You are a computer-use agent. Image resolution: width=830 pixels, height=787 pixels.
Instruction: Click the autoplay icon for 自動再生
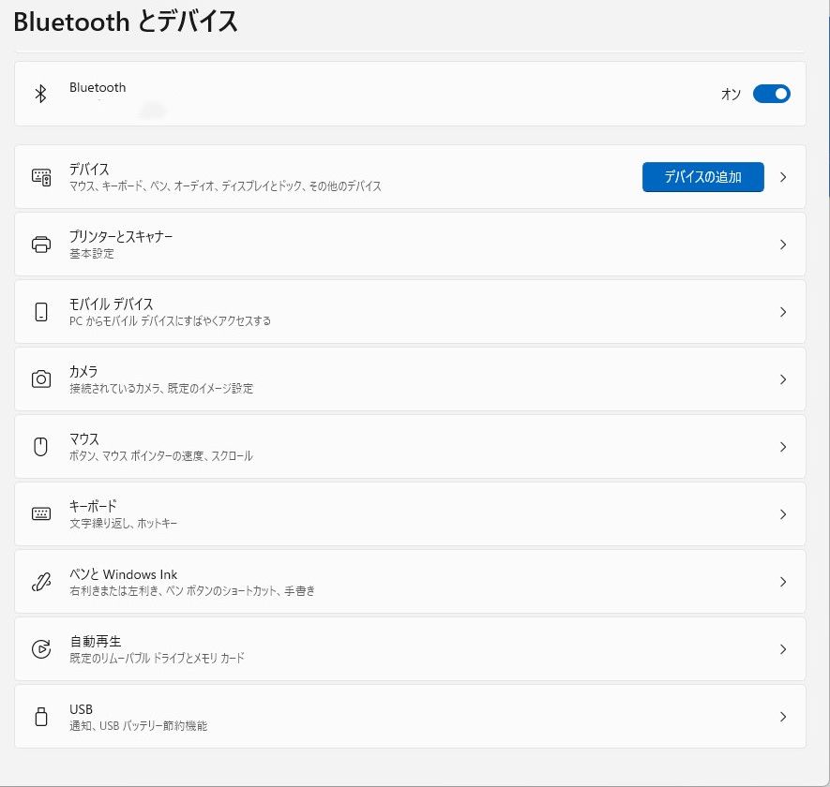click(41, 649)
